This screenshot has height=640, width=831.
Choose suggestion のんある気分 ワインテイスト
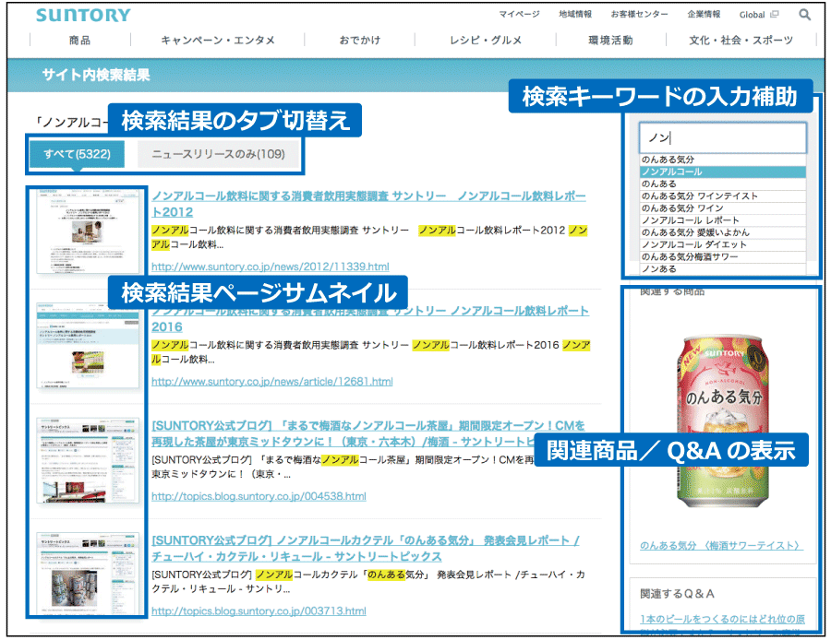723,196
